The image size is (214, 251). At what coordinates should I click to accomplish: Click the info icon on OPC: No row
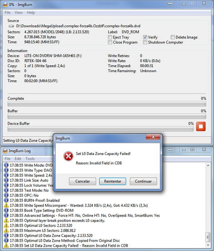[x=6, y=195]
